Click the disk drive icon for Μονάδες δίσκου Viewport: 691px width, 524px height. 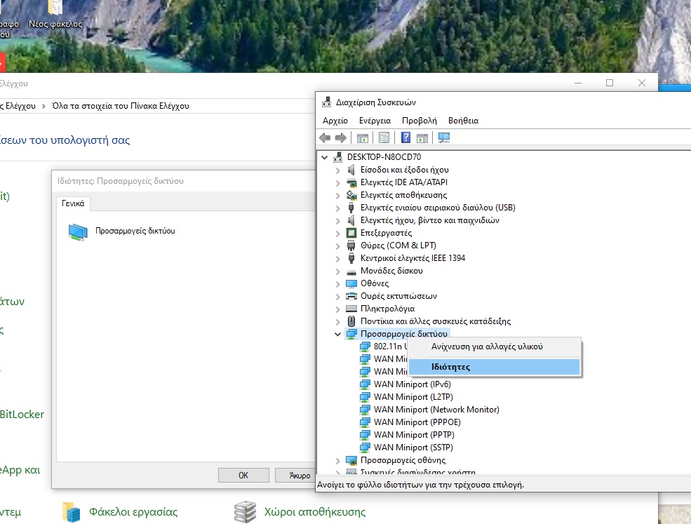point(351,271)
